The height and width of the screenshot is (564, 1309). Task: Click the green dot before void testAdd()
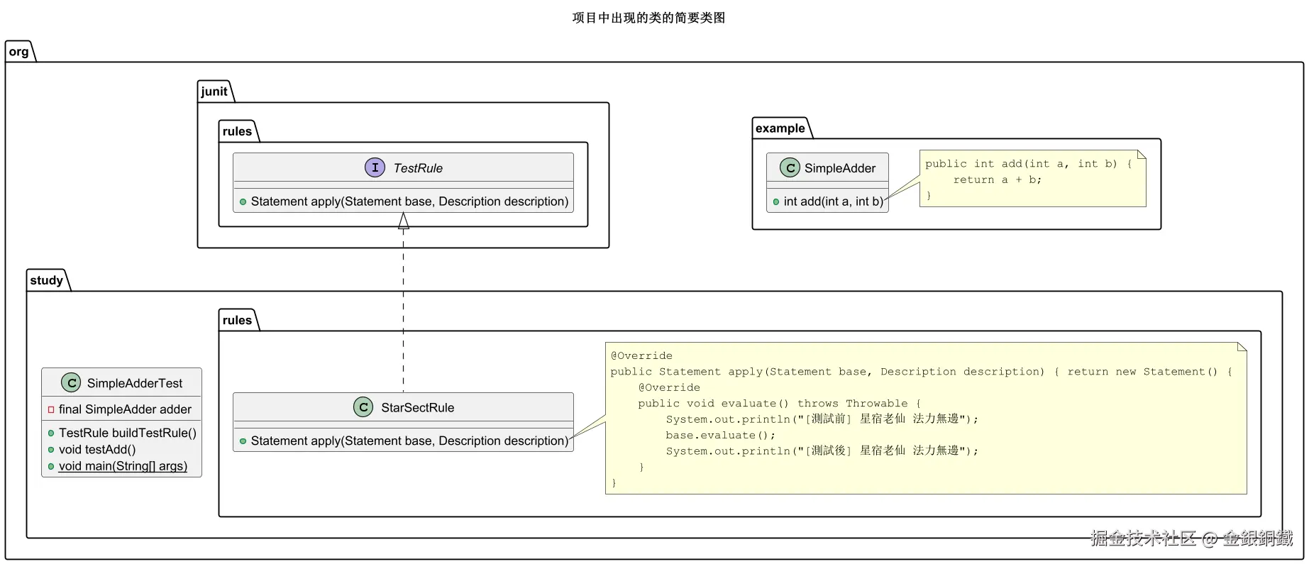click(x=51, y=450)
